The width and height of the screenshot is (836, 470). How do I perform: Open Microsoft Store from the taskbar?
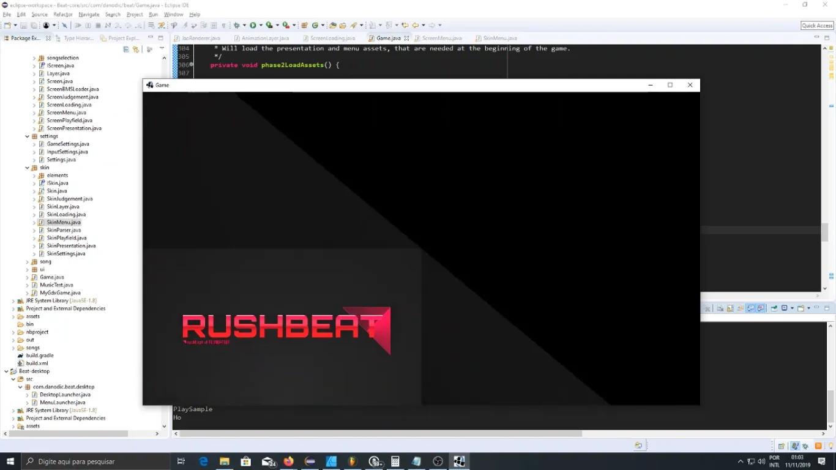(246, 461)
